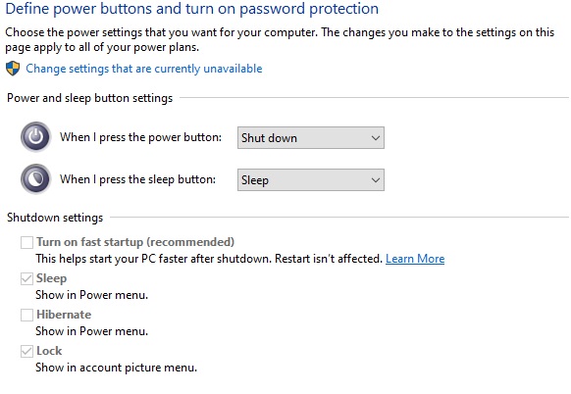Open the power button action dropdown

tap(311, 138)
